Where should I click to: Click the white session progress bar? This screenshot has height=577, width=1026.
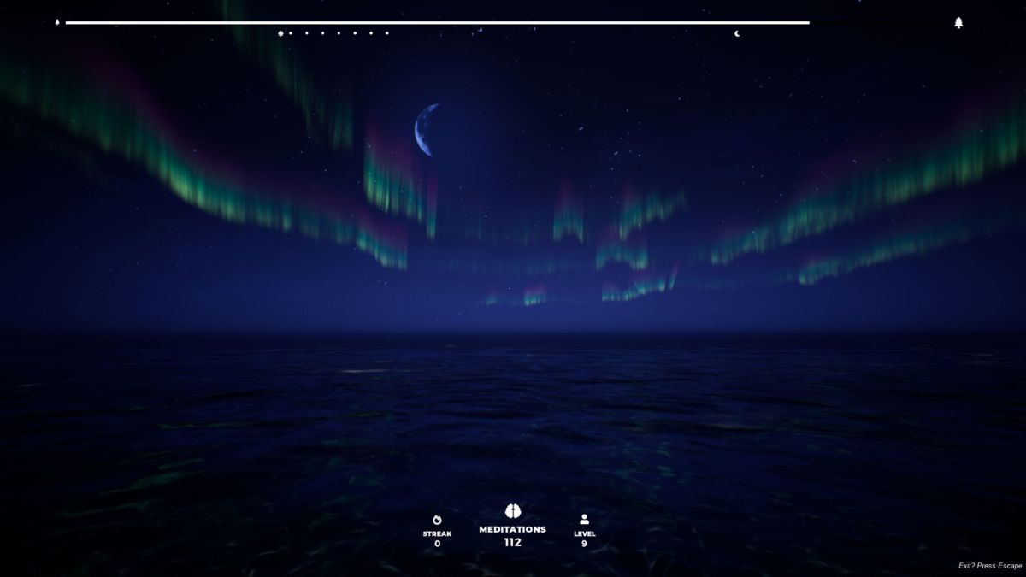point(437,23)
